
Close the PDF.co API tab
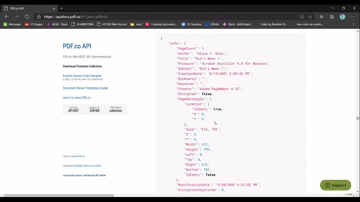pyautogui.click(x=54, y=9)
